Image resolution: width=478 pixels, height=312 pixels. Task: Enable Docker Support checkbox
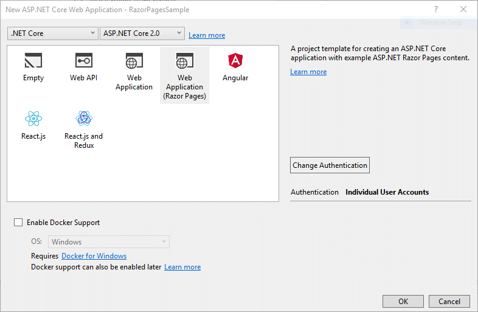tap(18, 223)
